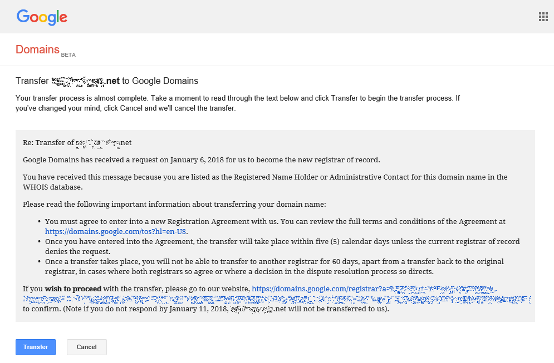554x363 pixels.
Task: Cancel the domain transfer
Action: coord(86,347)
